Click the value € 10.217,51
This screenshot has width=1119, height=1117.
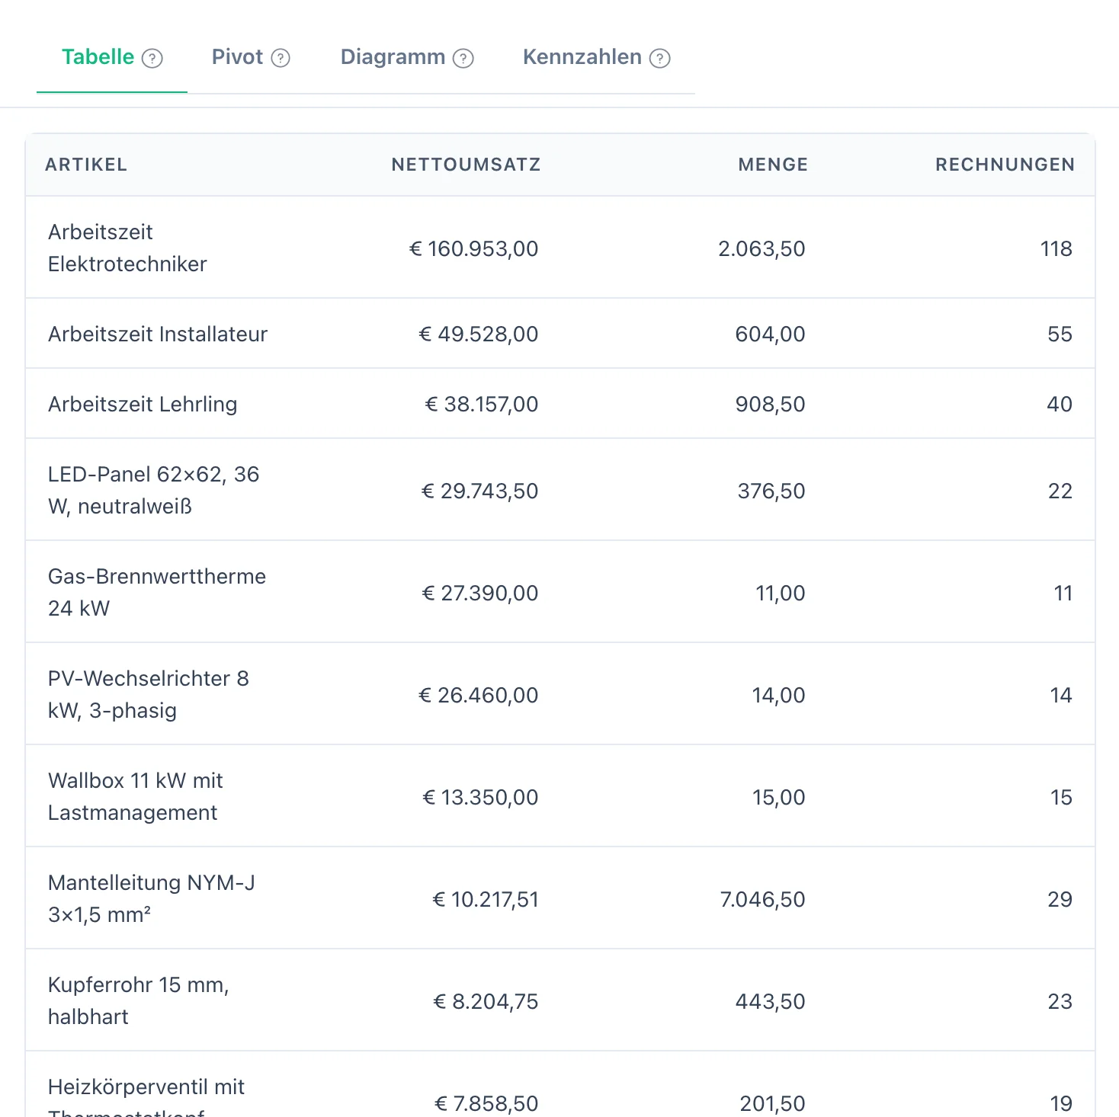tap(486, 899)
